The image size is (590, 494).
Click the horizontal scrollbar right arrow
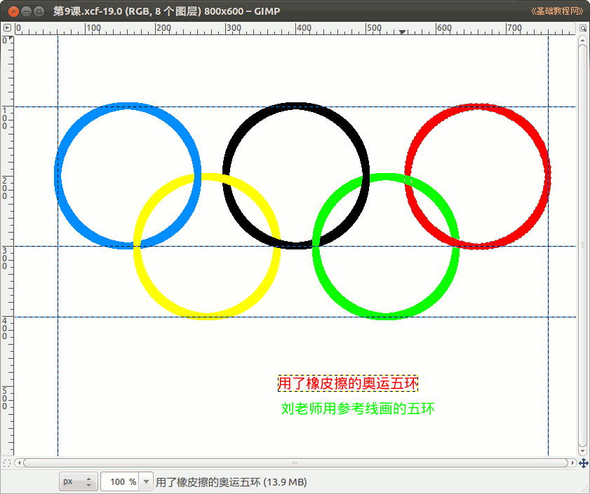click(x=572, y=462)
